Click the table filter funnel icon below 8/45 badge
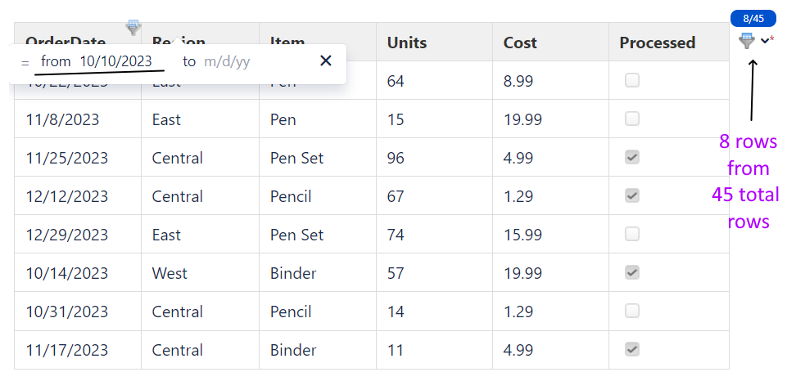 [746, 41]
